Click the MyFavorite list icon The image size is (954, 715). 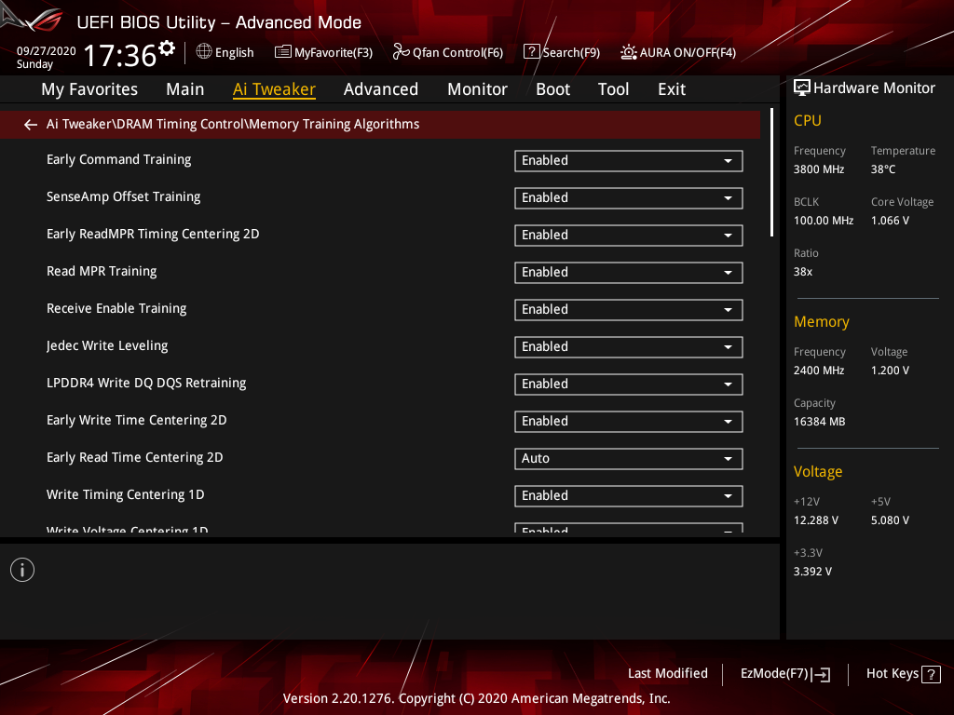[x=283, y=52]
